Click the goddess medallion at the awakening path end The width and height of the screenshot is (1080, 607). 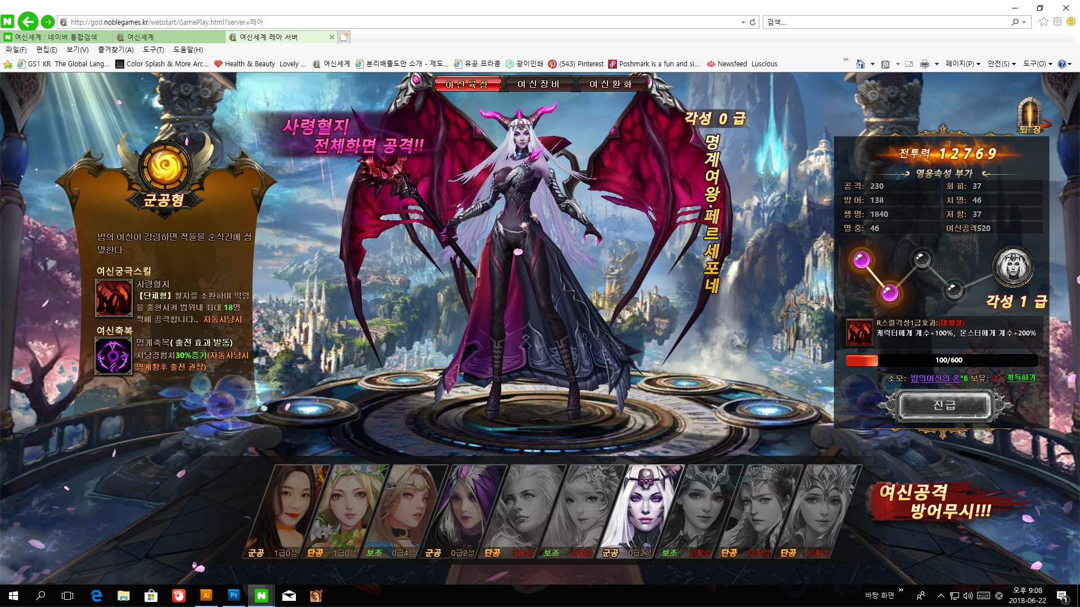tap(1012, 266)
